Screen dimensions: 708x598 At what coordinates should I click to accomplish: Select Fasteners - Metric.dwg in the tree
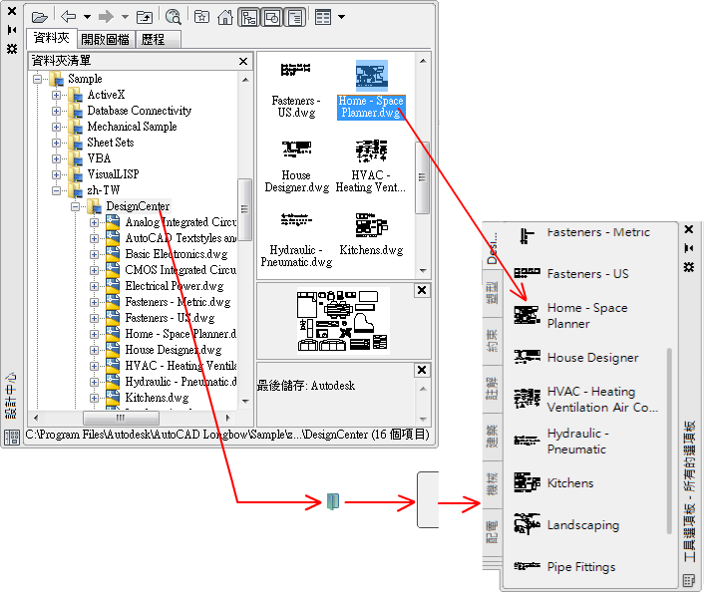coord(177,302)
